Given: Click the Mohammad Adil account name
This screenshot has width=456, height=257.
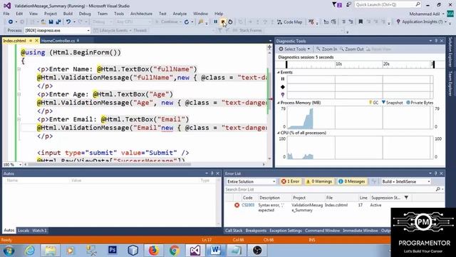Looking at the screenshot, I should click(x=425, y=14).
